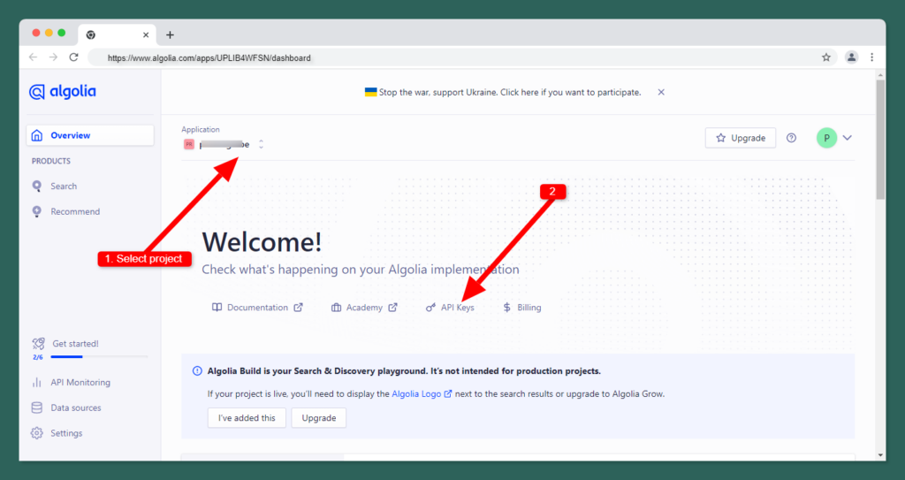Click the Upgrade button with star
Image resolution: width=905 pixels, height=480 pixels.
coord(741,138)
